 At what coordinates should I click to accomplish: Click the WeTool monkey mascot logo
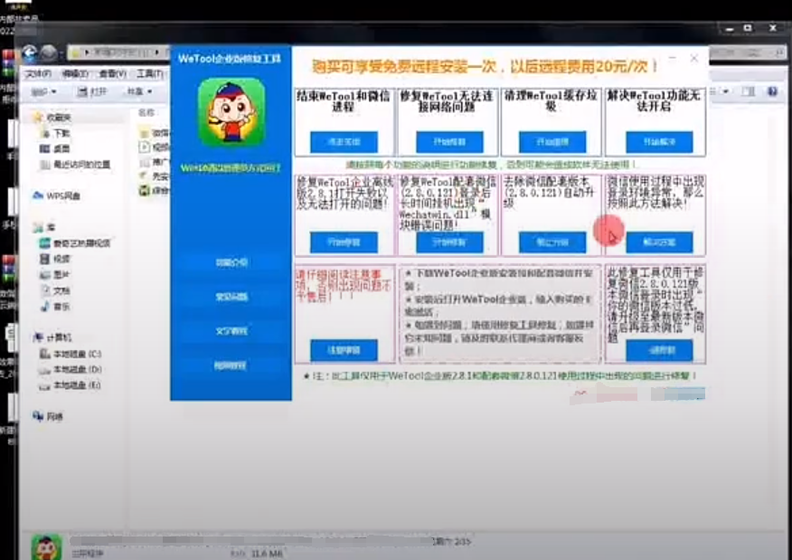coord(231,112)
